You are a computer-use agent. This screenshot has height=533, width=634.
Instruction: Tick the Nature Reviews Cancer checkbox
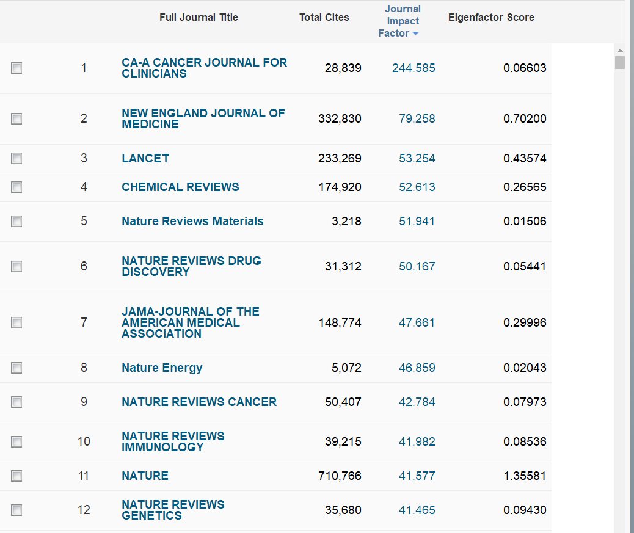coord(16,402)
